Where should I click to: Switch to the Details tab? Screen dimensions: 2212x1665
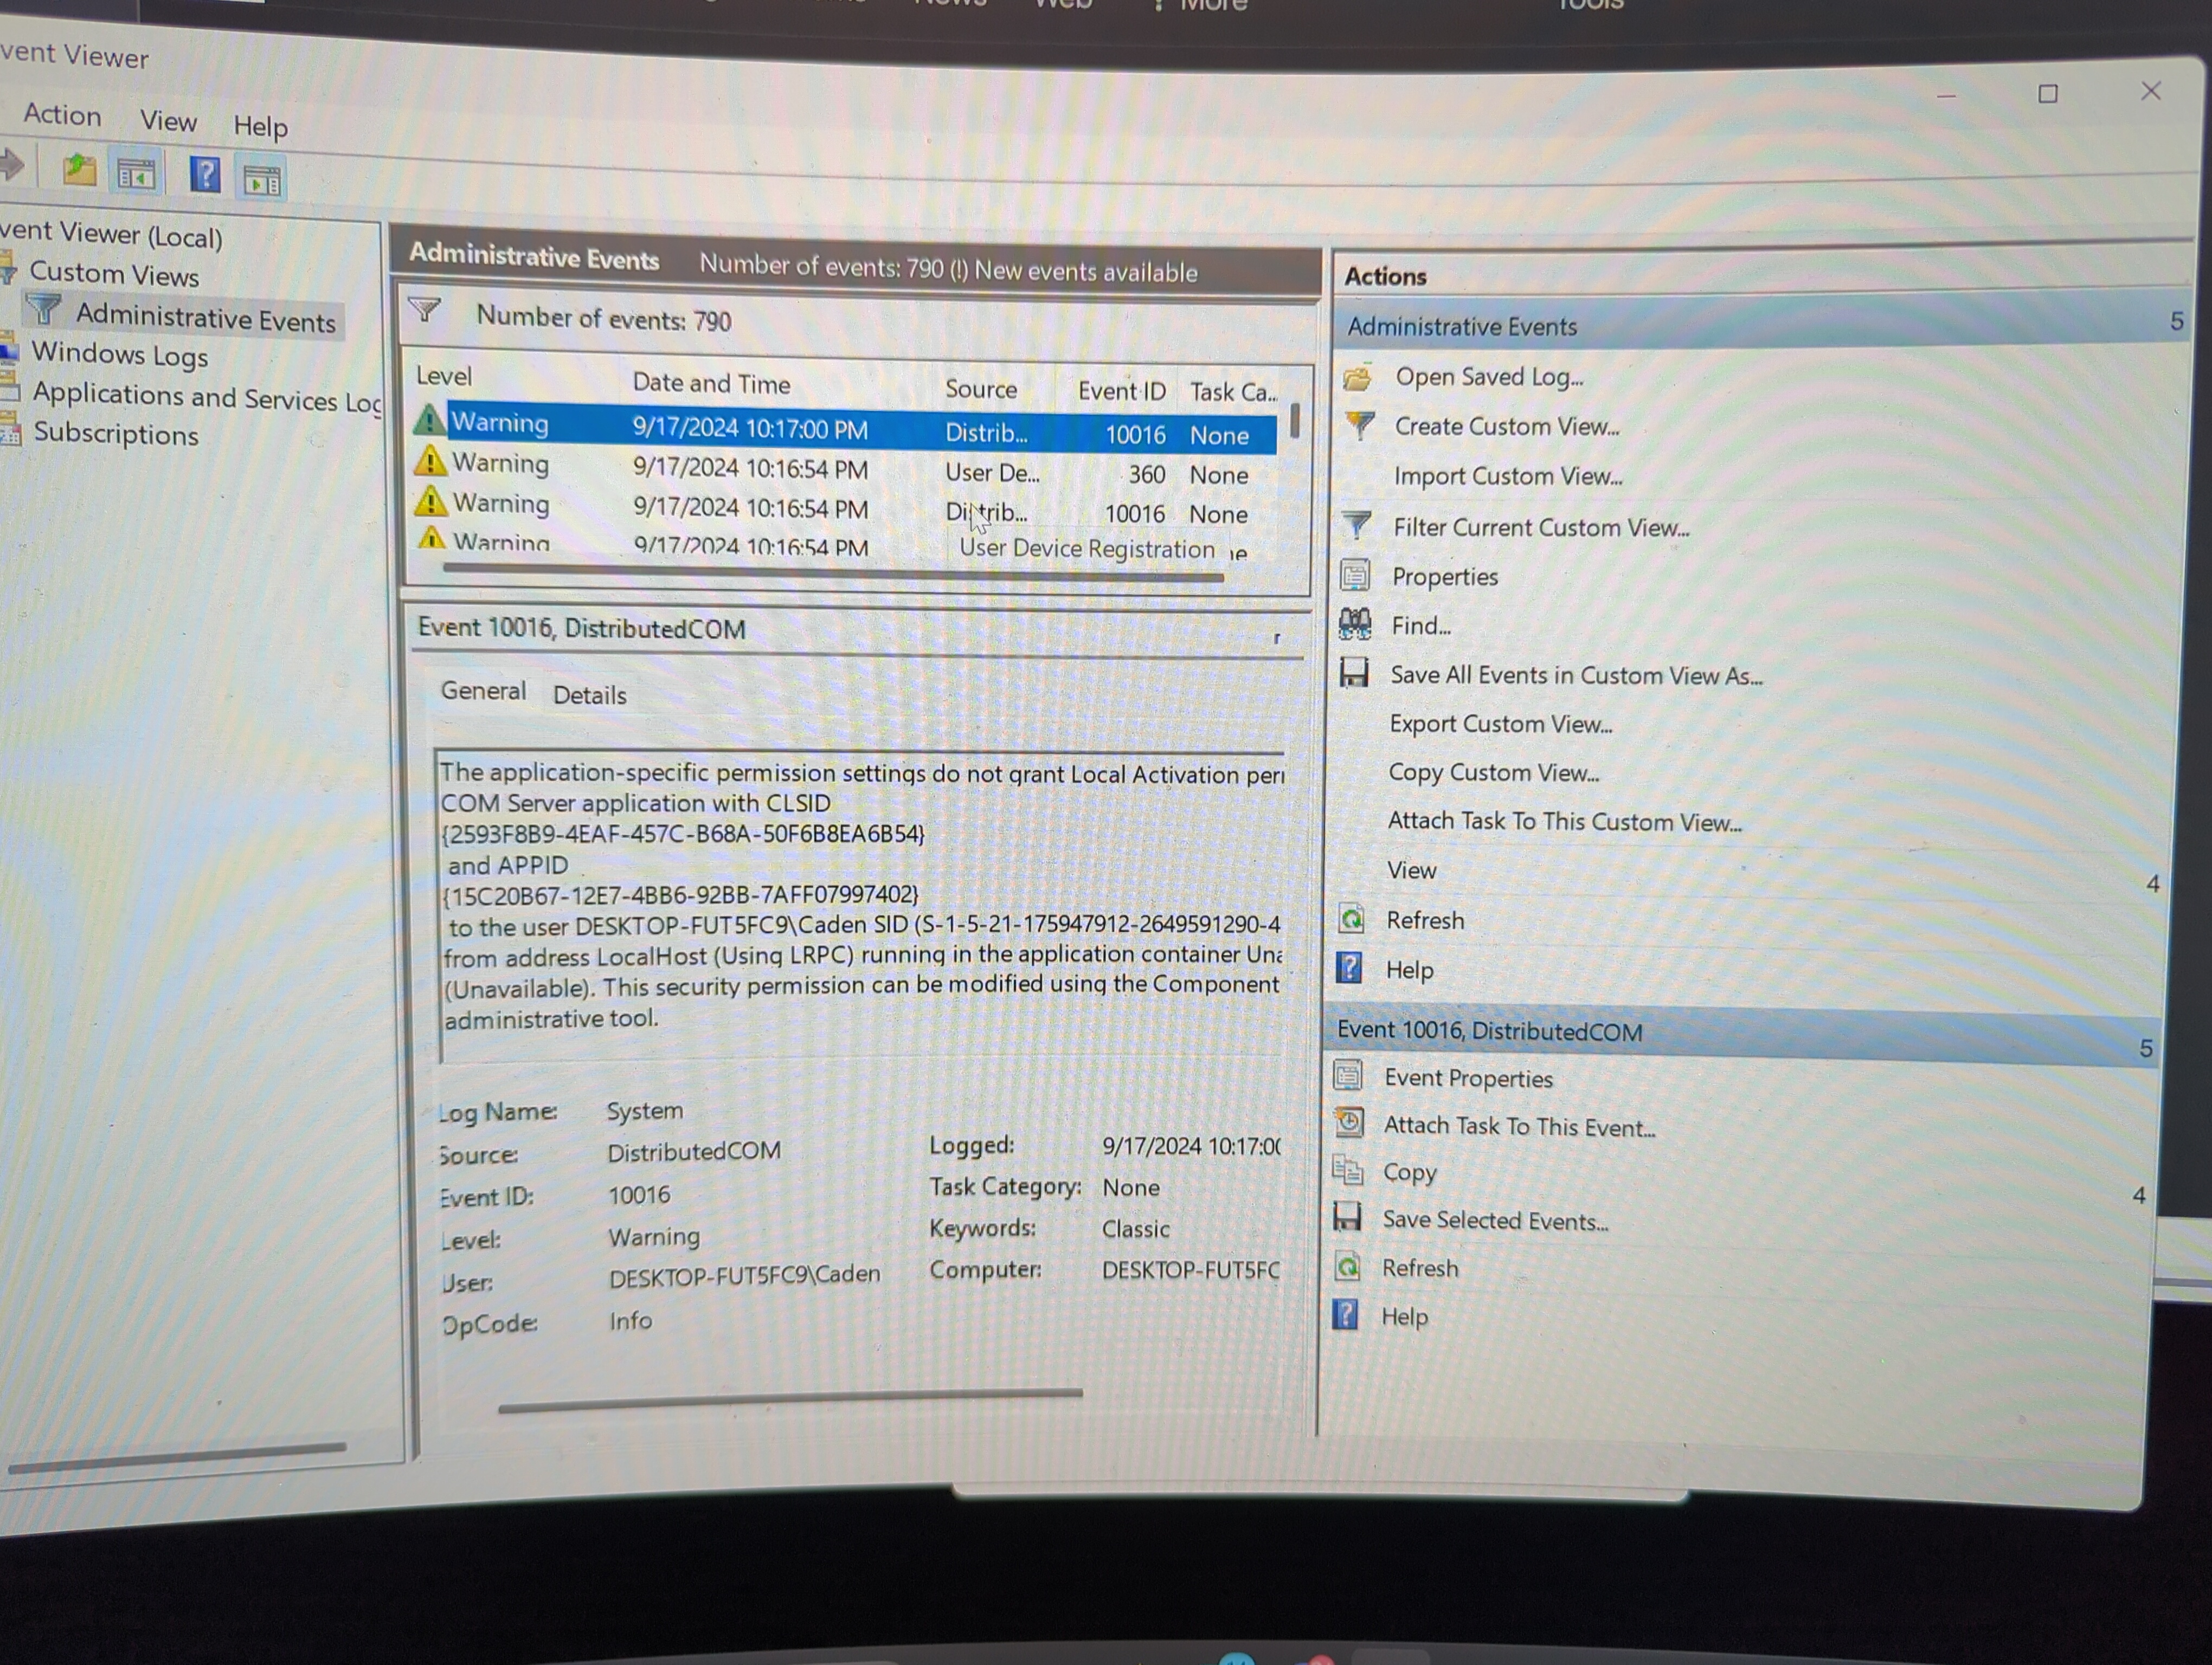[589, 695]
